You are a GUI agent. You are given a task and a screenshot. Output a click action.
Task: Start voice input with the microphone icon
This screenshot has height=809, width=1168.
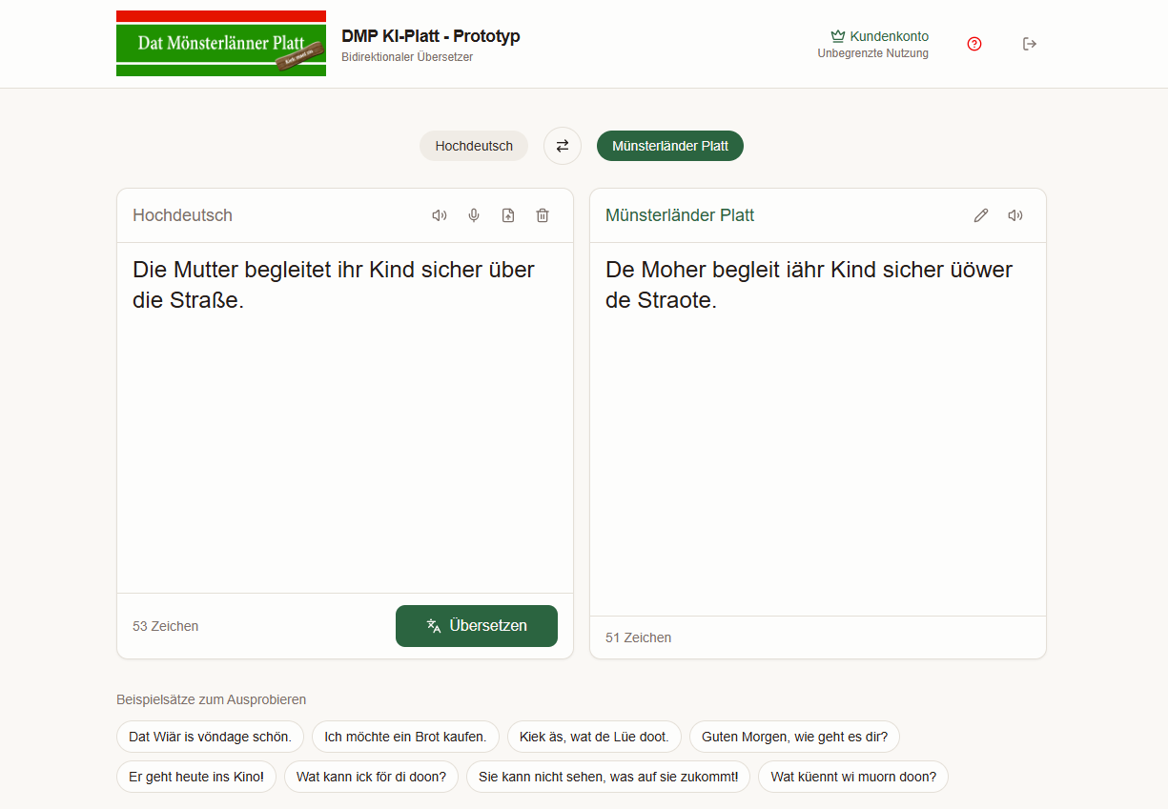[474, 215]
